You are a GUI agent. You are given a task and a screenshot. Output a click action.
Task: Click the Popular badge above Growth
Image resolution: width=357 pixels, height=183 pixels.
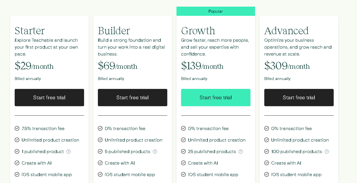point(216,11)
